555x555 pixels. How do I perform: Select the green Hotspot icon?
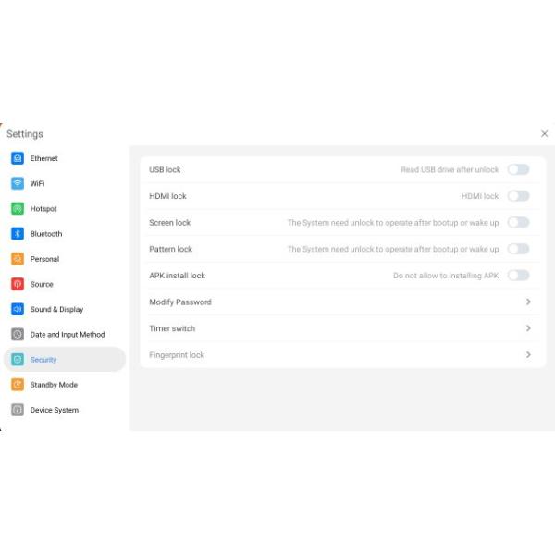click(x=18, y=209)
